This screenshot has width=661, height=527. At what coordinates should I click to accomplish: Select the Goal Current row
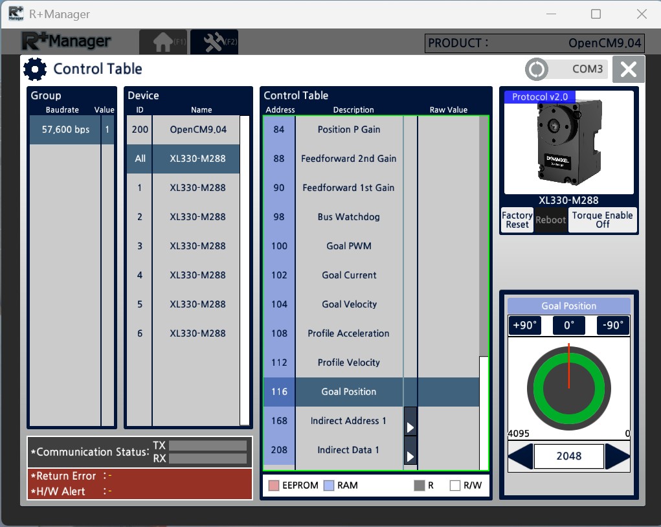point(371,275)
